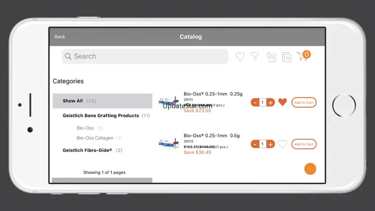Unfavorite Bio-Oss 0.25g filled heart

[x=282, y=102]
